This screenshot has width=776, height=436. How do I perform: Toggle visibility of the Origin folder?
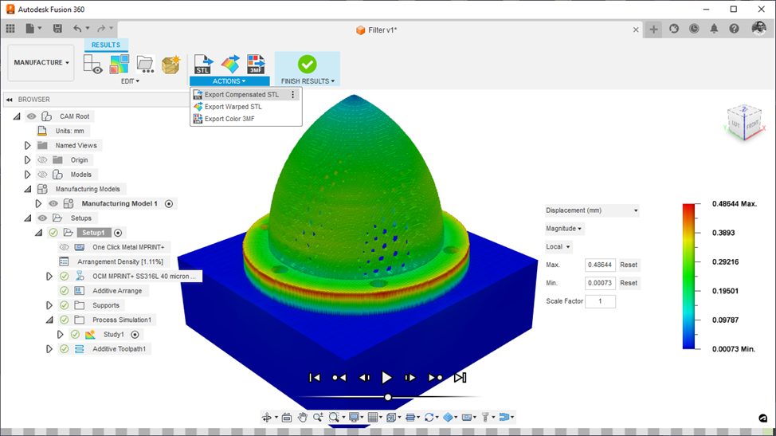[x=43, y=160]
